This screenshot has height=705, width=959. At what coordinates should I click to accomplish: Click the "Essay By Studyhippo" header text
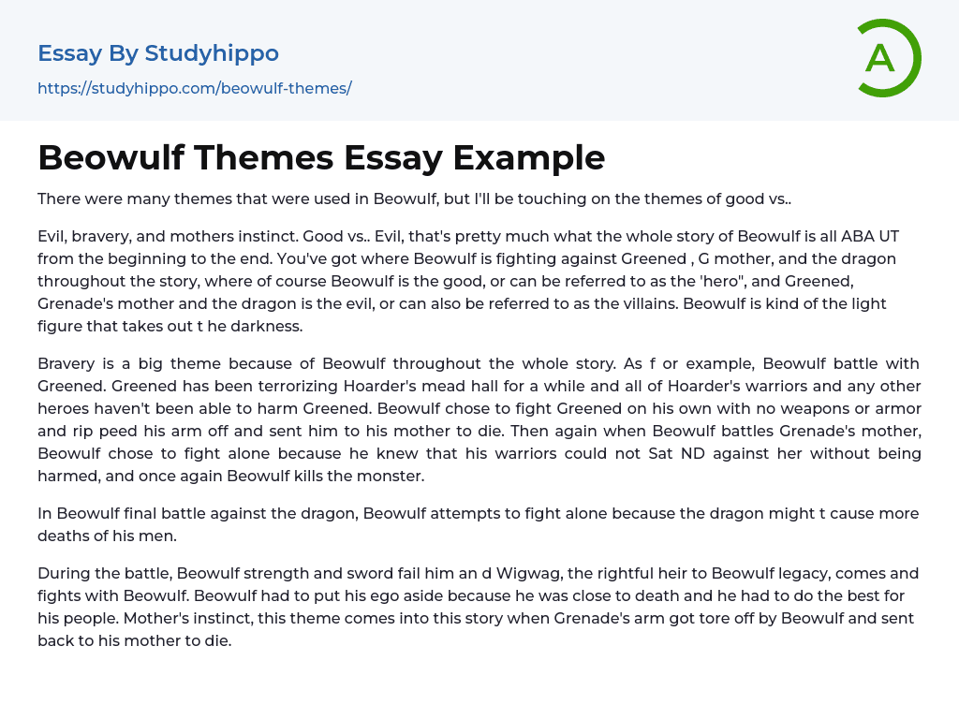click(x=158, y=53)
